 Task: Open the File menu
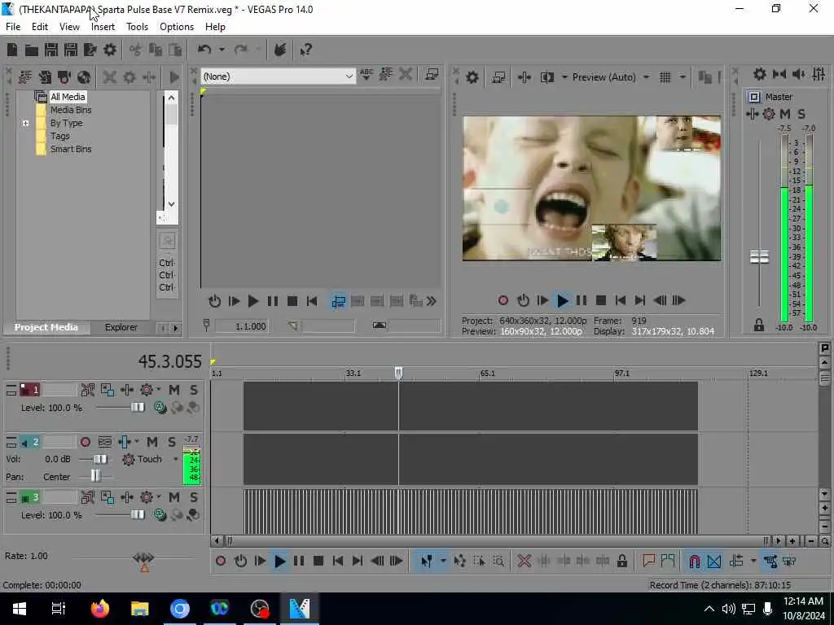tap(13, 27)
